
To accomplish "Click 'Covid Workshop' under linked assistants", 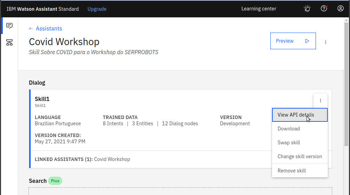I will point(112,159).
